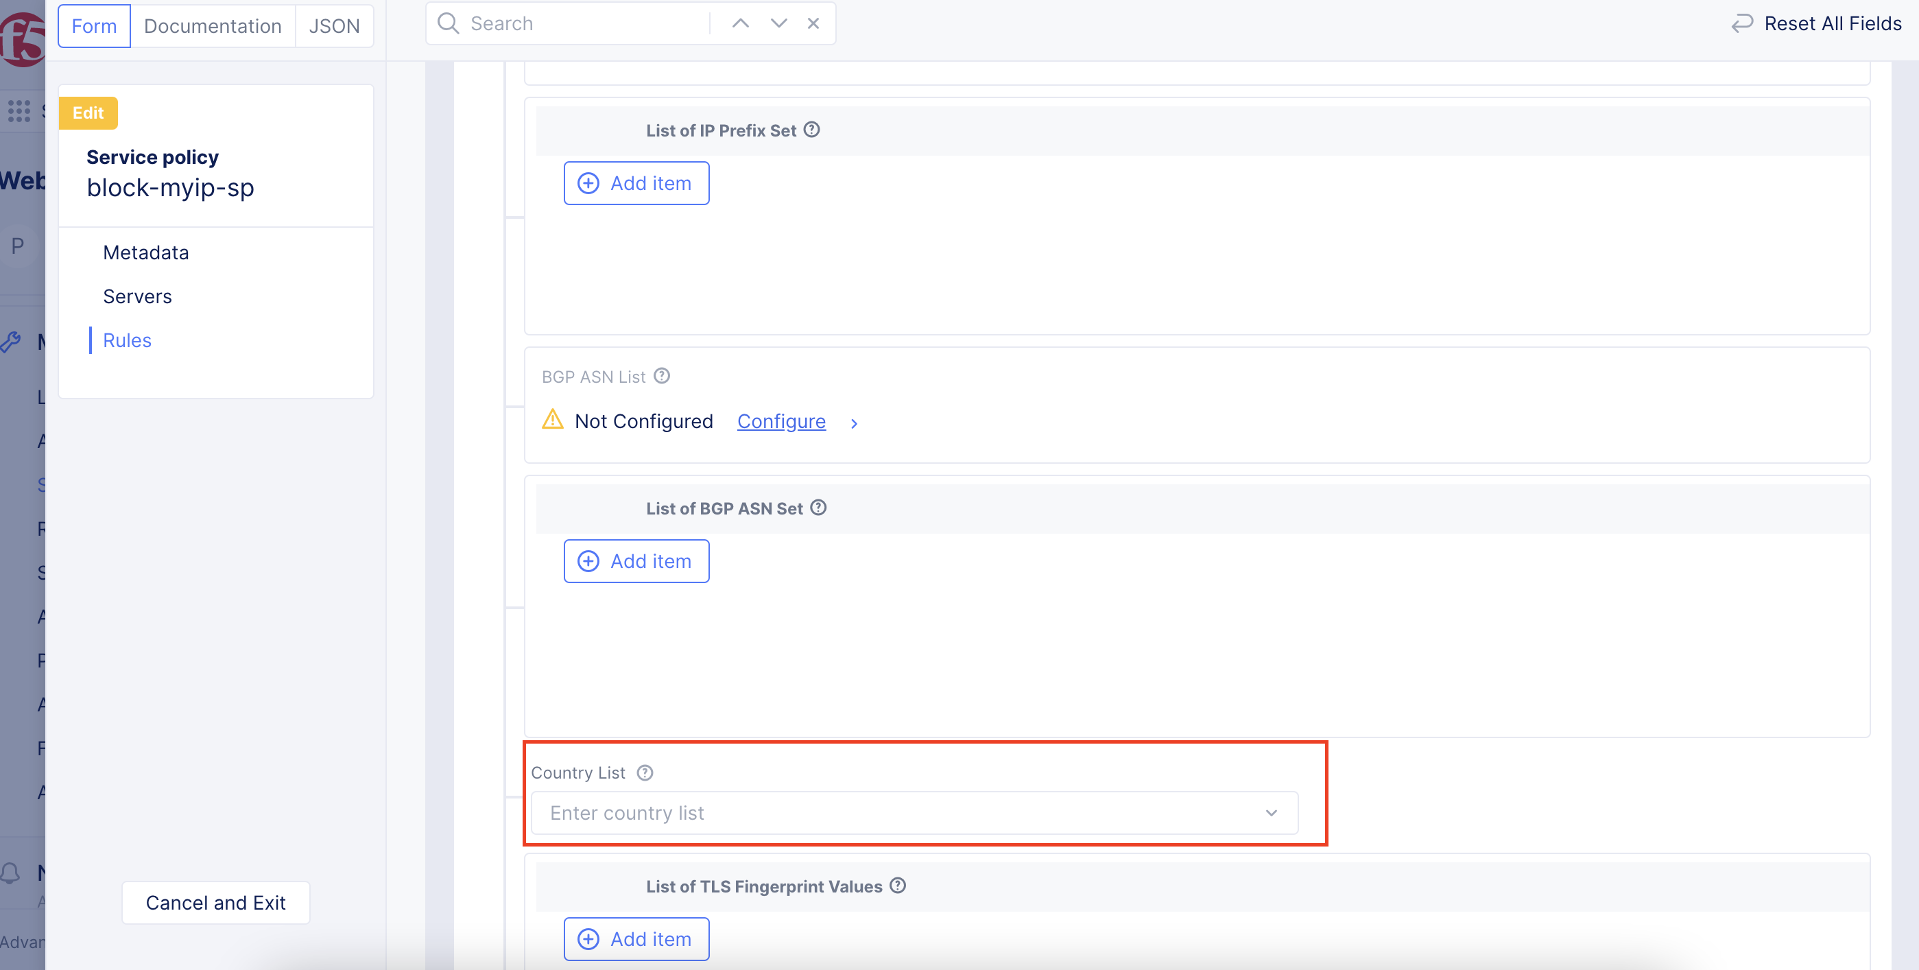Click the help icon beside List of IP Prefix Set
This screenshot has width=1919, height=970.
pos(812,130)
